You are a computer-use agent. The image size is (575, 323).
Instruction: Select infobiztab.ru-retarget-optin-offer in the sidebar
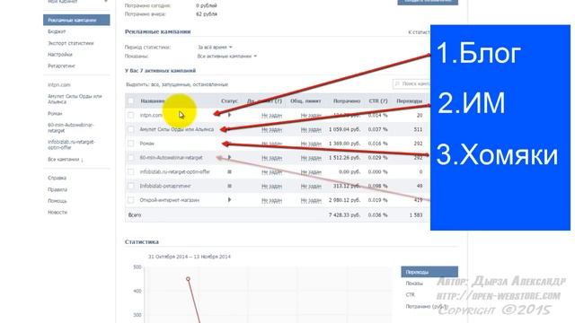point(72,144)
